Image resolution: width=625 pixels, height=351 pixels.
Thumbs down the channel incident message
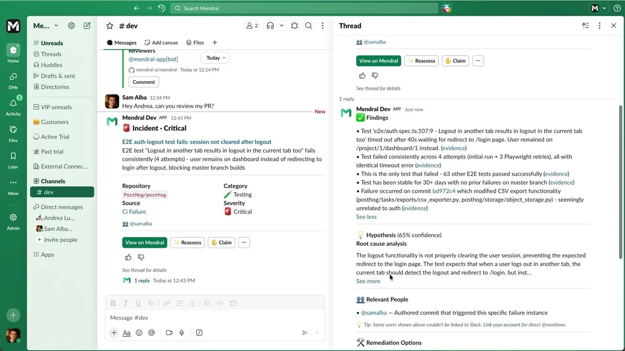[x=141, y=257]
